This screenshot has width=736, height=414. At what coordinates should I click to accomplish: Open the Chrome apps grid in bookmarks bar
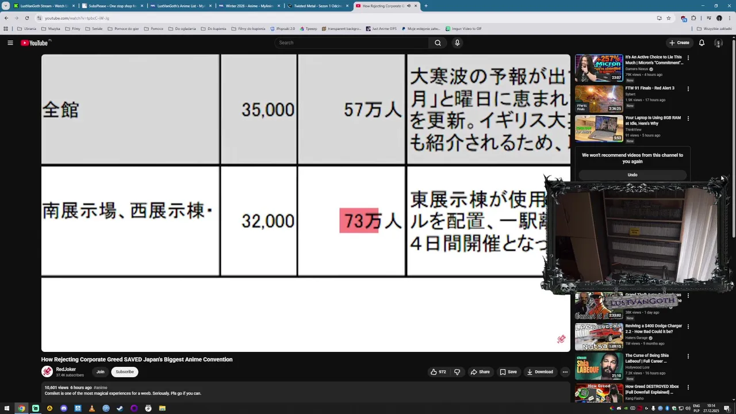(6, 28)
